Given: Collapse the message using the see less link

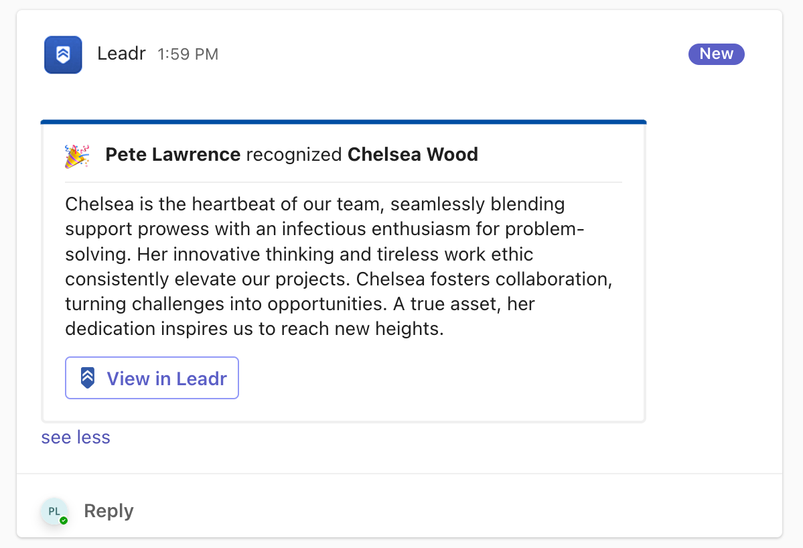Looking at the screenshot, I should pos(75,437).
